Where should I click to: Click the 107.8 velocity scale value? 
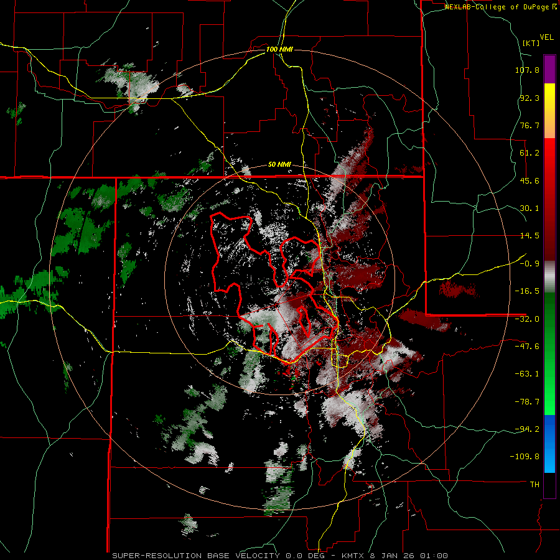click(527, 70)
